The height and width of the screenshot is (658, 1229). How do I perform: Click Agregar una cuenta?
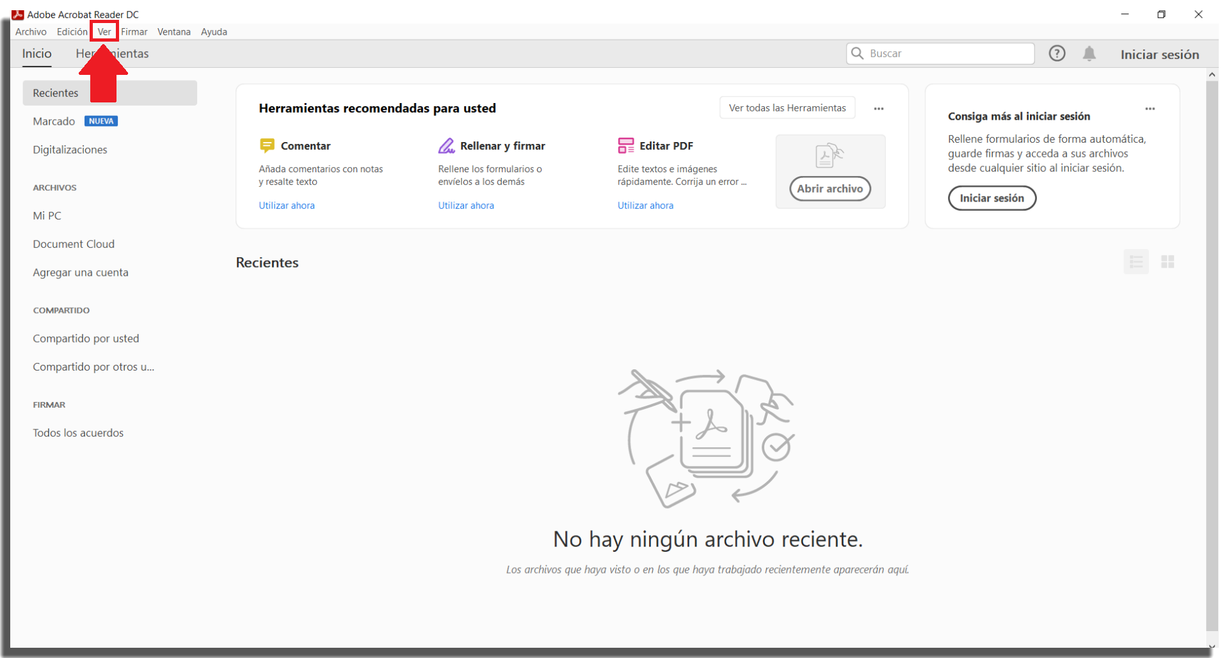[x=81, y=272]
